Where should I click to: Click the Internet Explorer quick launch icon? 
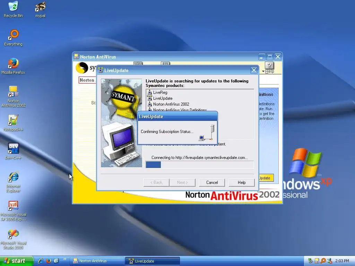point(41,261)
